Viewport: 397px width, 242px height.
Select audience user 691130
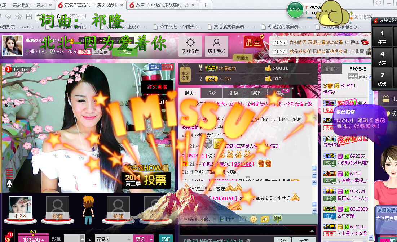click(345, 230)
